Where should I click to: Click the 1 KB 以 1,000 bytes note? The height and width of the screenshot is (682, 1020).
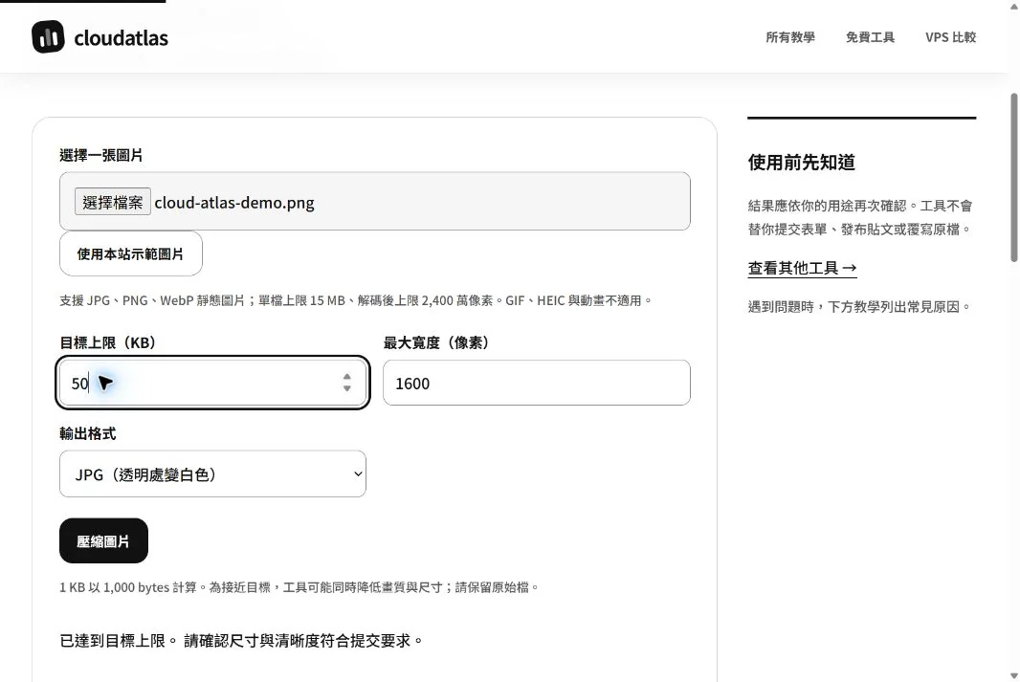[299, 587]
